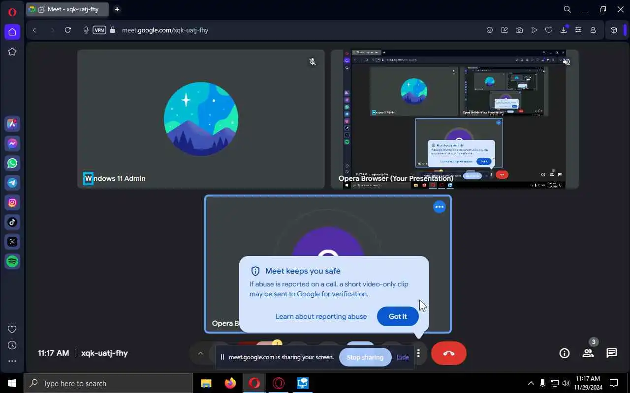This screenshot has height=393, width=630.
Task: Click Stop sharing button
Action: (x=365, y=357)
